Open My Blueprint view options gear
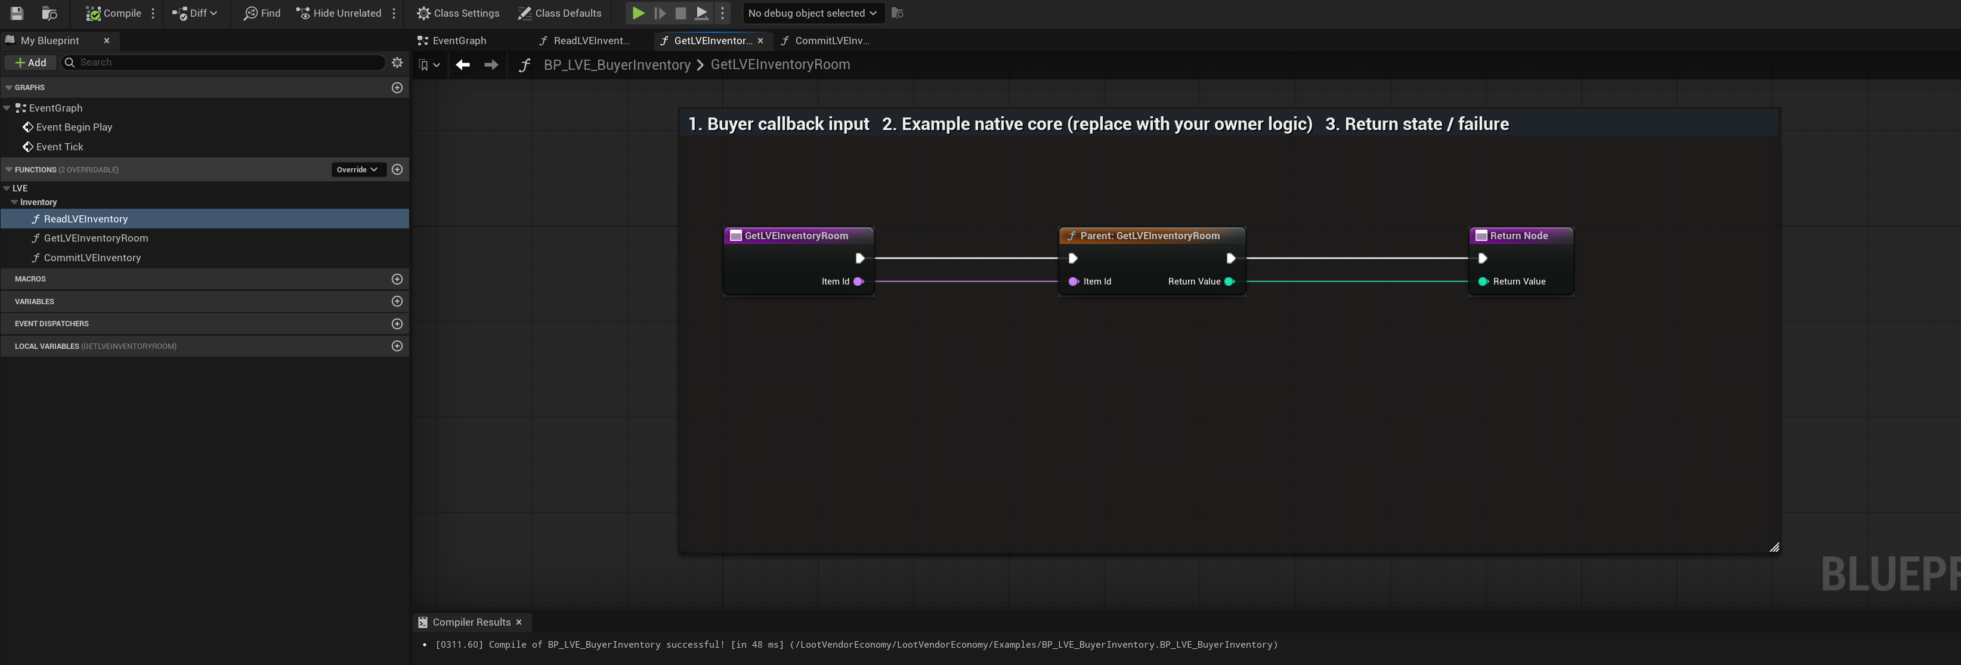1961x665 pixels. pyautogui.click(x=397, y=63)
